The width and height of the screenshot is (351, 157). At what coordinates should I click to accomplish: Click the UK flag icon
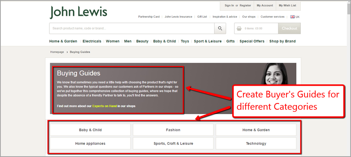tap(292, 17)
